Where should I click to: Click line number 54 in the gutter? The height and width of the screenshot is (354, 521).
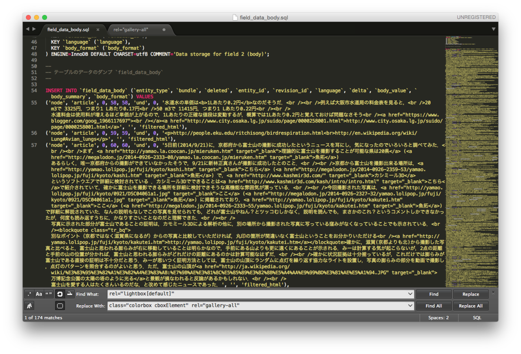click(x=34, y=91)
